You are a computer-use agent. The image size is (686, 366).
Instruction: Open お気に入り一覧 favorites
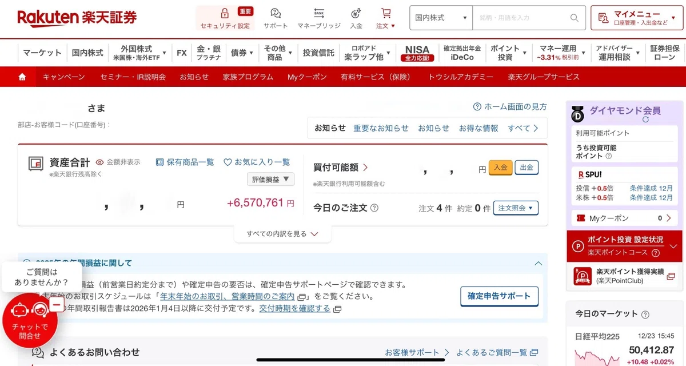pyautogui.click(x=257, y=162)
